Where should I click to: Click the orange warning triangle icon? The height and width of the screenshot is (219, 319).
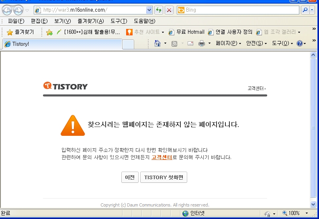[73, 125]
